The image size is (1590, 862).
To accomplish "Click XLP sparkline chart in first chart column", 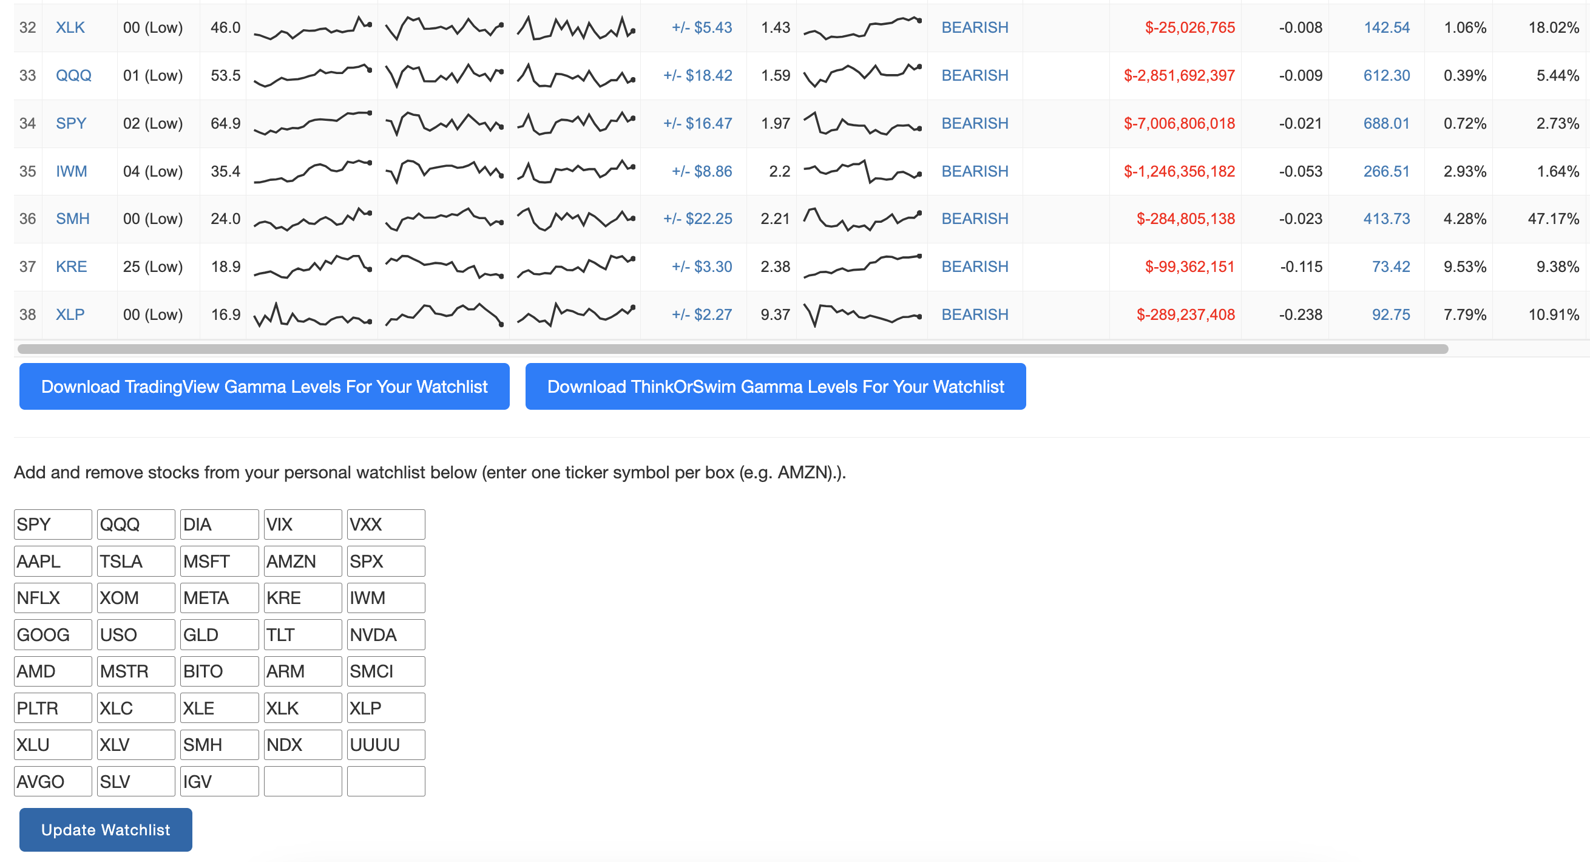I will click(313, 314).
